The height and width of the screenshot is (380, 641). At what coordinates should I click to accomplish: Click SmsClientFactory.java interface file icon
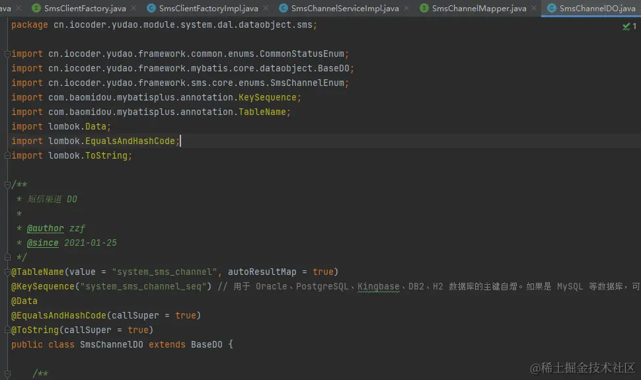pos(36,8)
